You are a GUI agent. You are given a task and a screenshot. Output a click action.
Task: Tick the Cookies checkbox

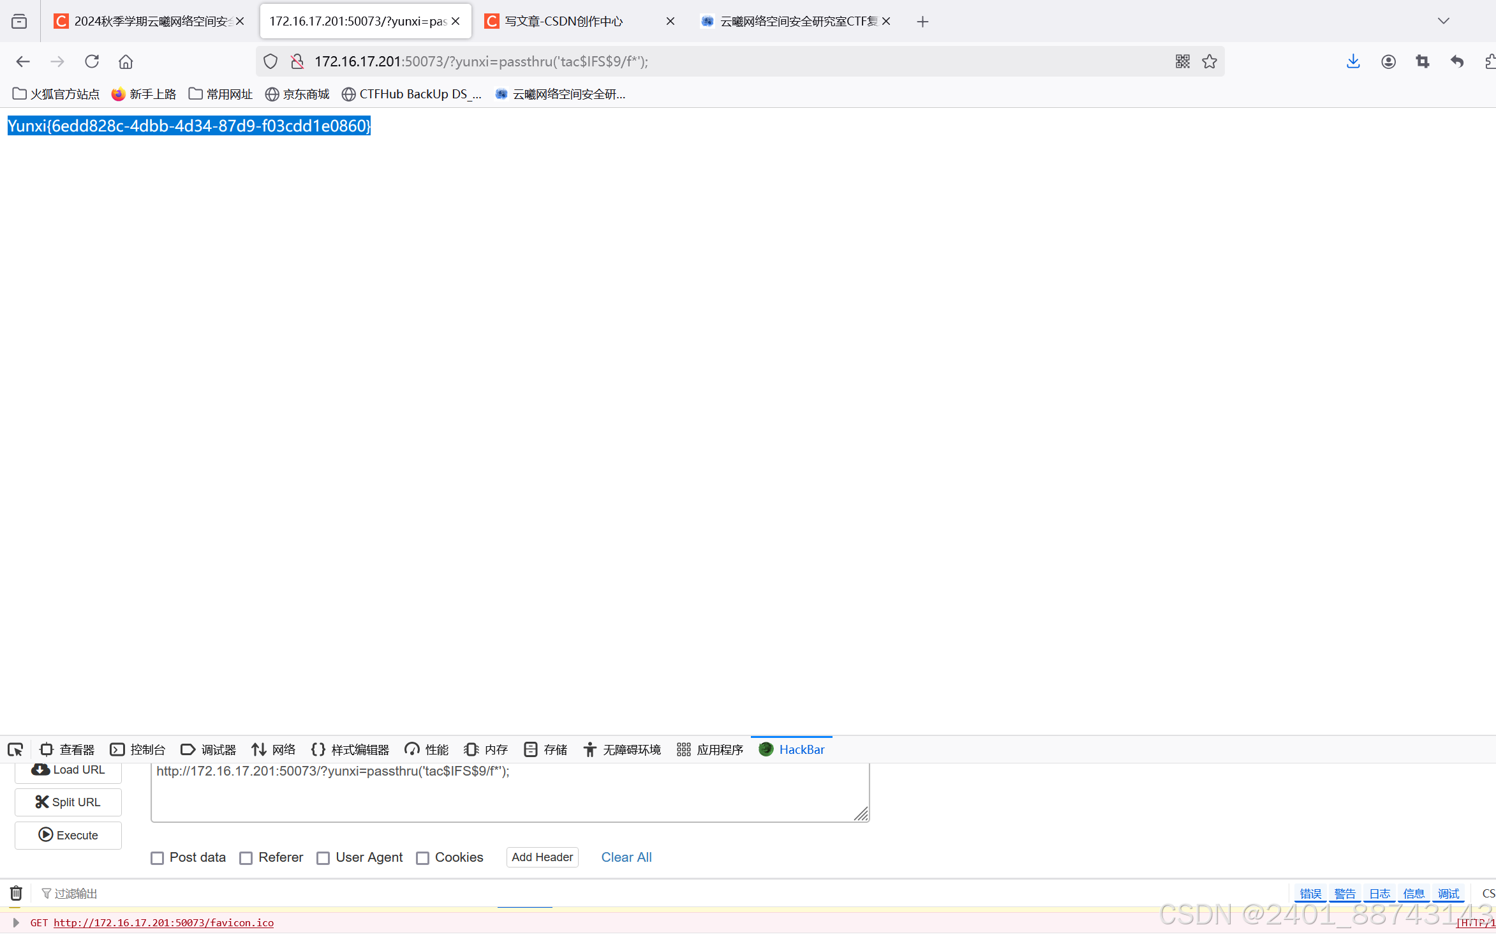point(422,858)
